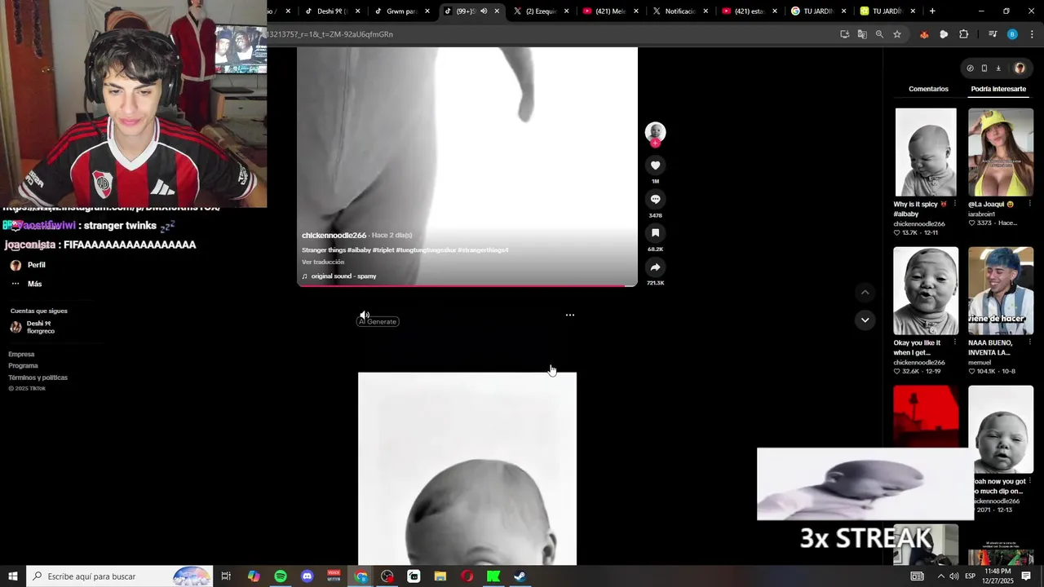The width and height of the screenshot is (1044, 587).
Task: Open the Chrome profile avatar
Action: (x=1012, y=34)
